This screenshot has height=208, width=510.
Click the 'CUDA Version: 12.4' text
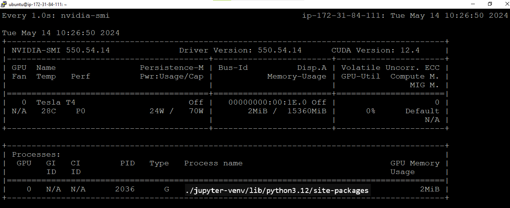pyautogui.click(x=376, y=50)
